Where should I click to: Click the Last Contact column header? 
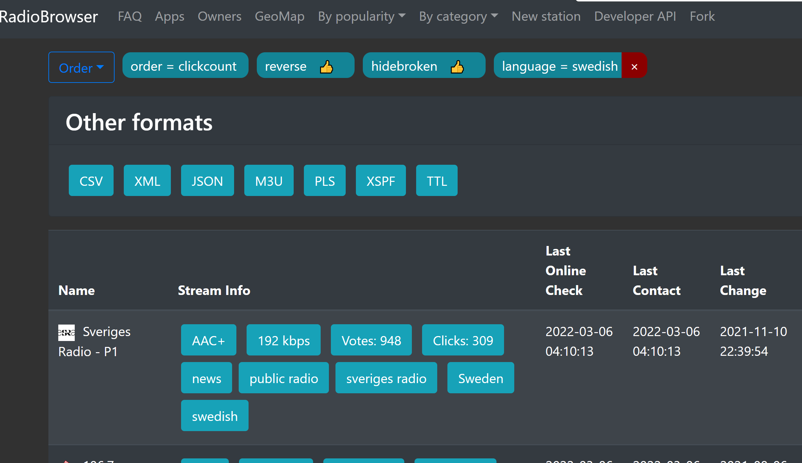656,280
